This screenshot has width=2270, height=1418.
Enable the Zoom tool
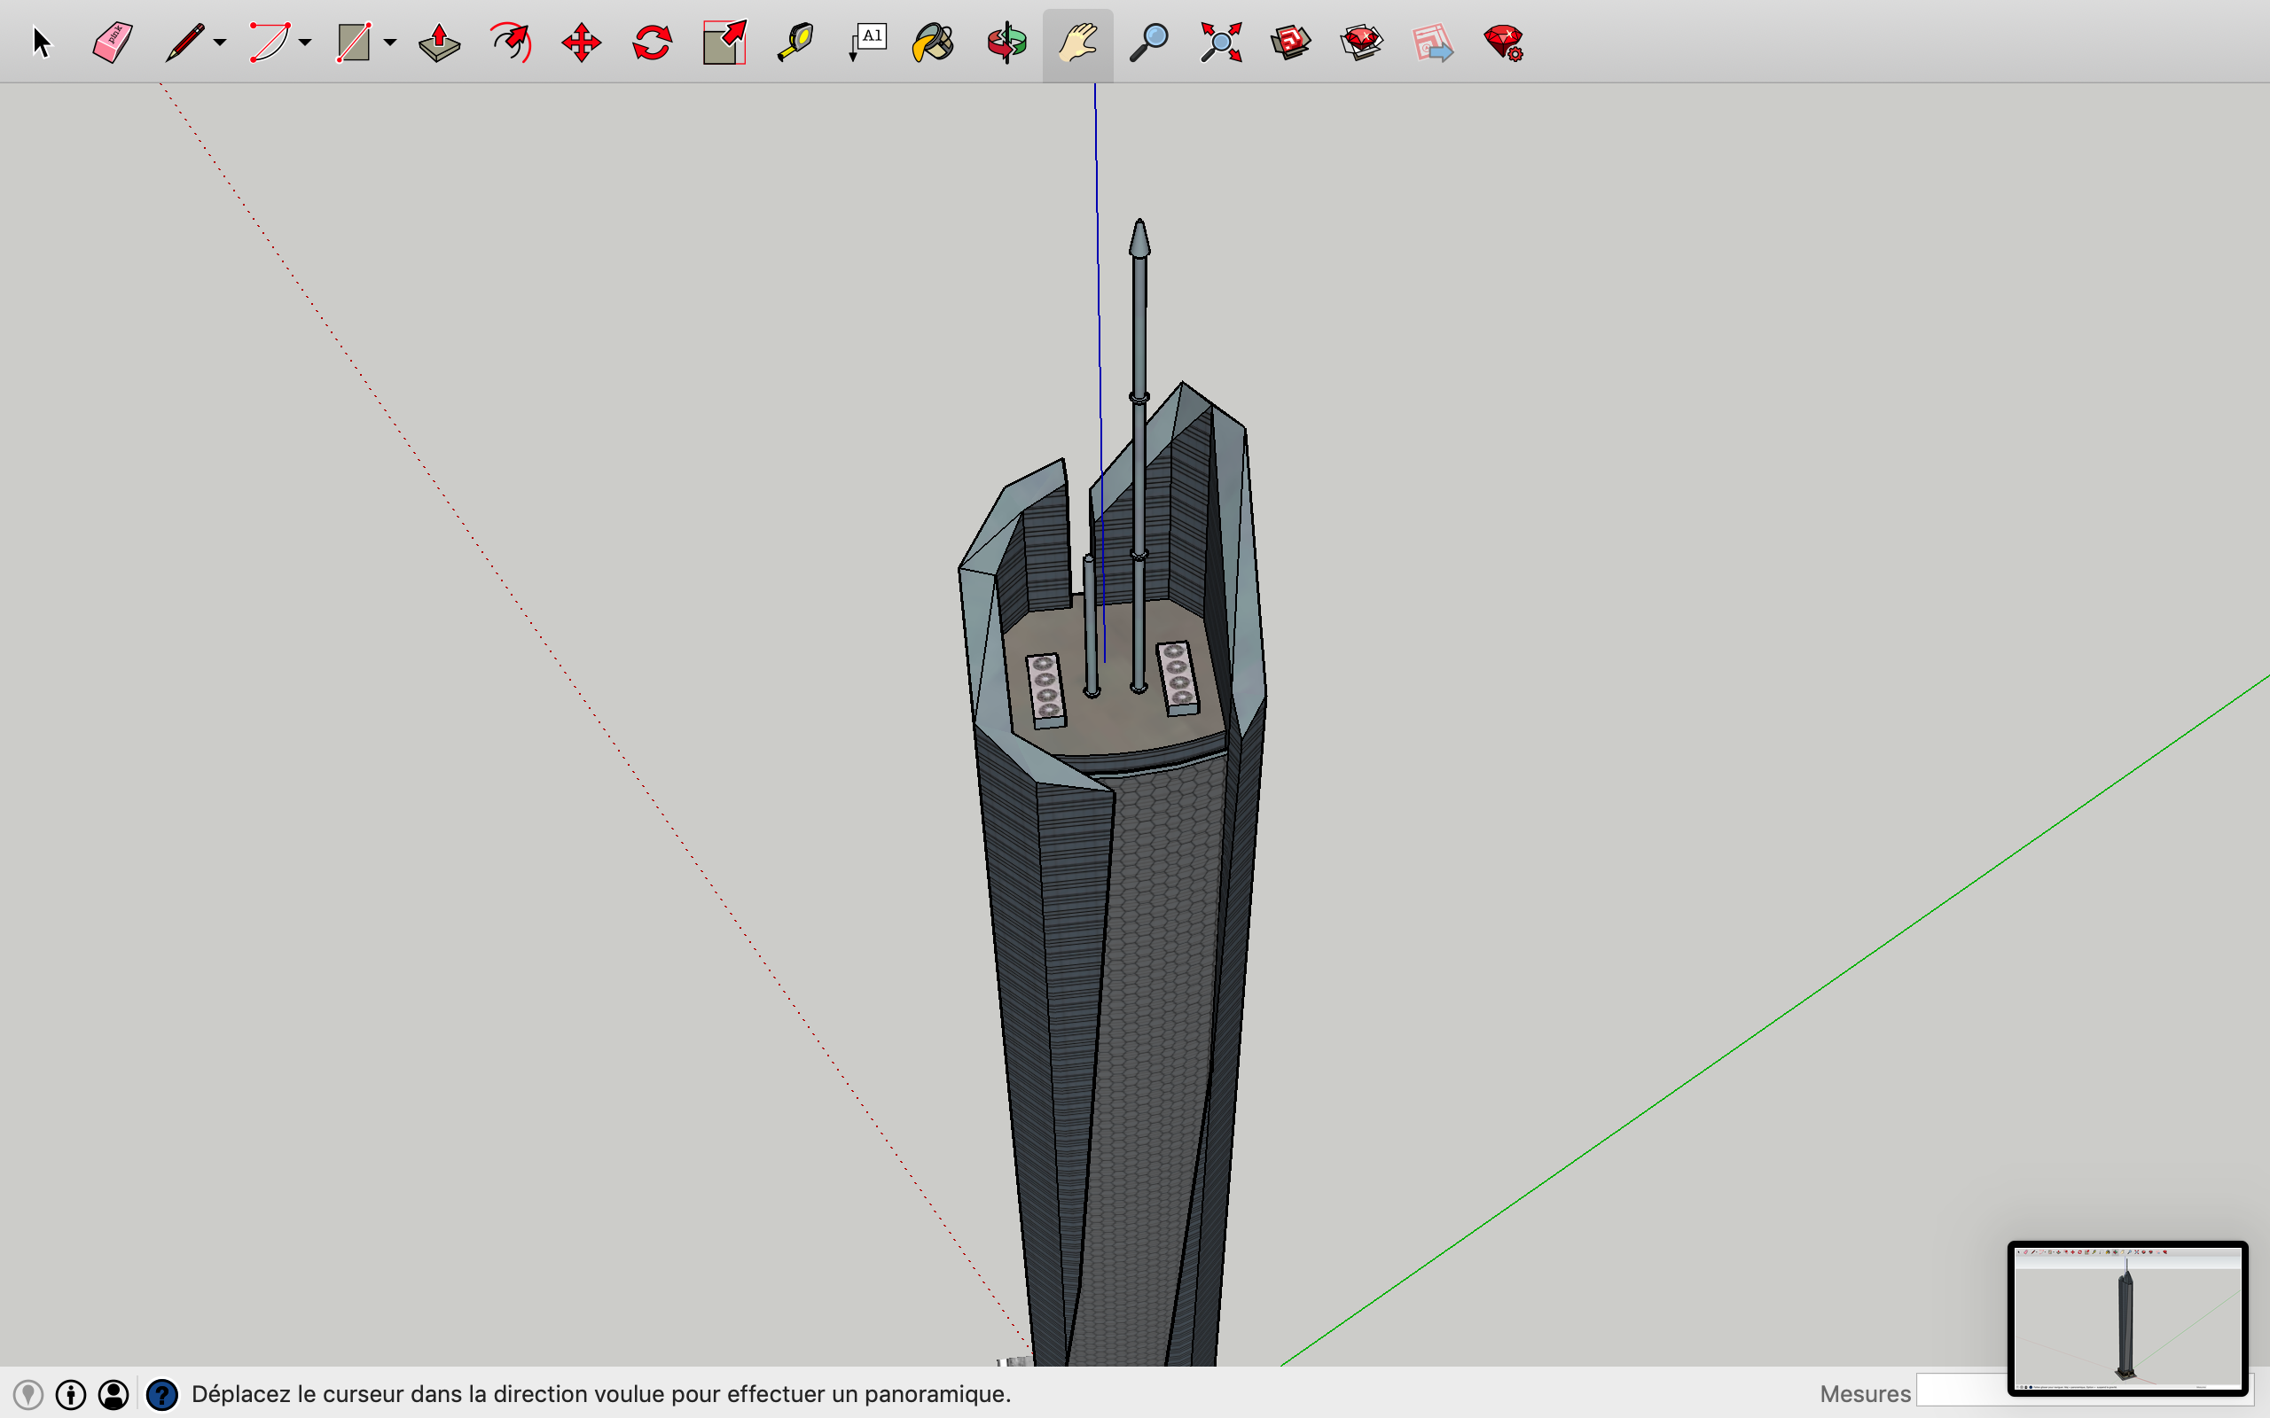pos(1149,42)
